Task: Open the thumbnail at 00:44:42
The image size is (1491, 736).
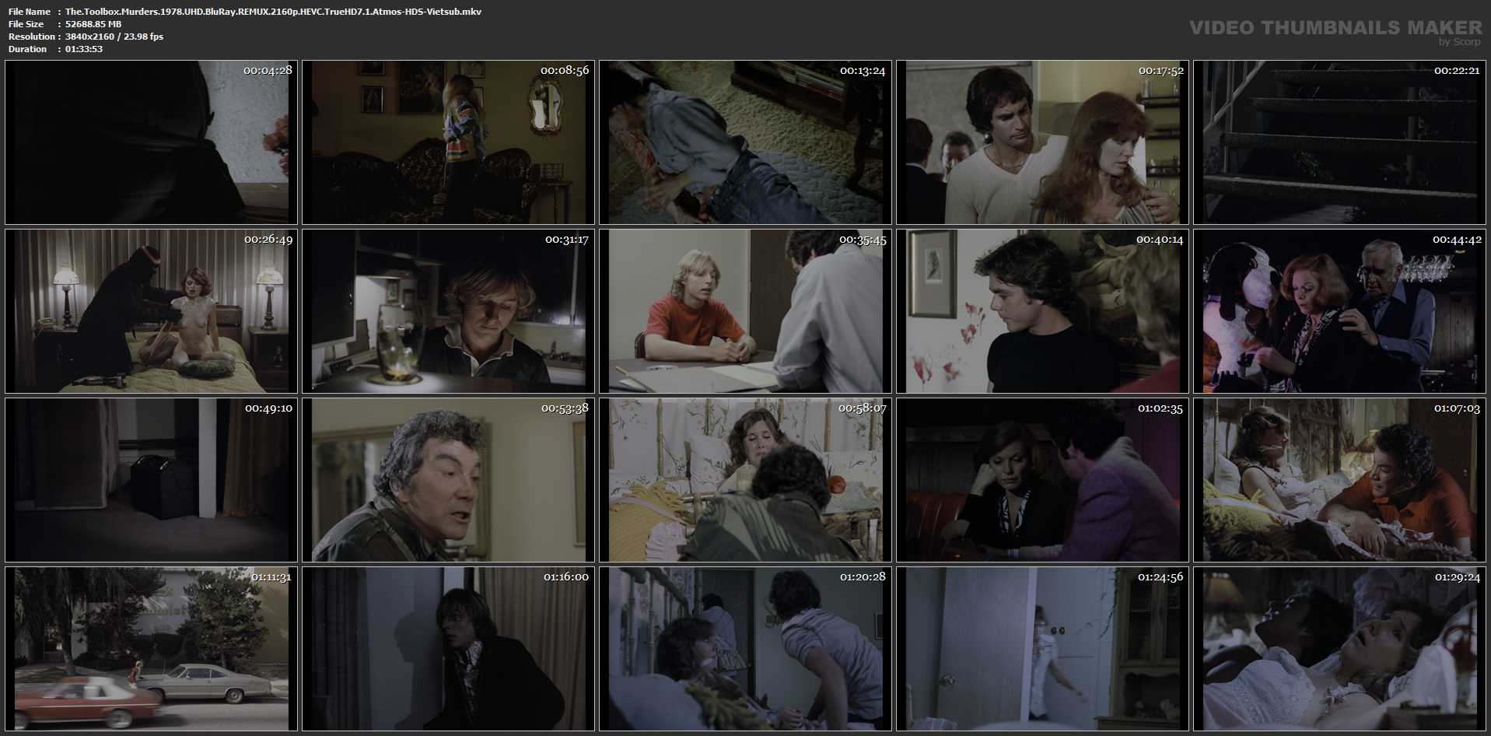Action: [1339, 311]
